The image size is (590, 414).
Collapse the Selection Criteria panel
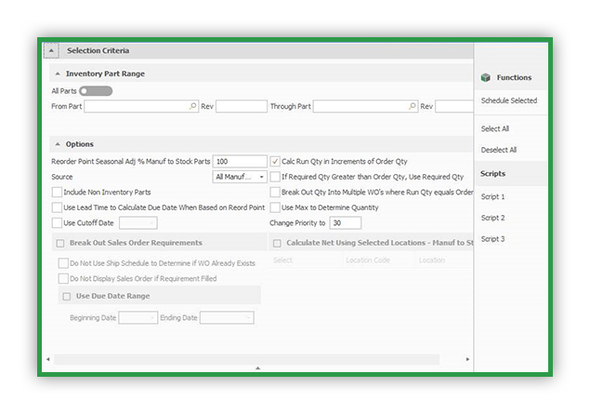tap(51, 50)
